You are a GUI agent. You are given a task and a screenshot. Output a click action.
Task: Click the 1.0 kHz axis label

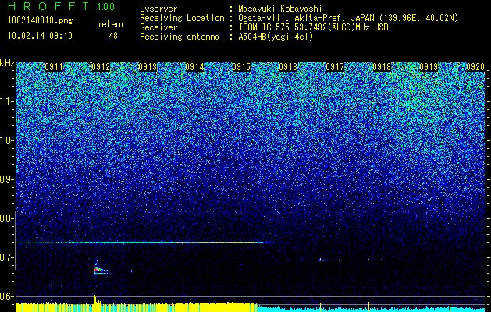coord(7,140)
